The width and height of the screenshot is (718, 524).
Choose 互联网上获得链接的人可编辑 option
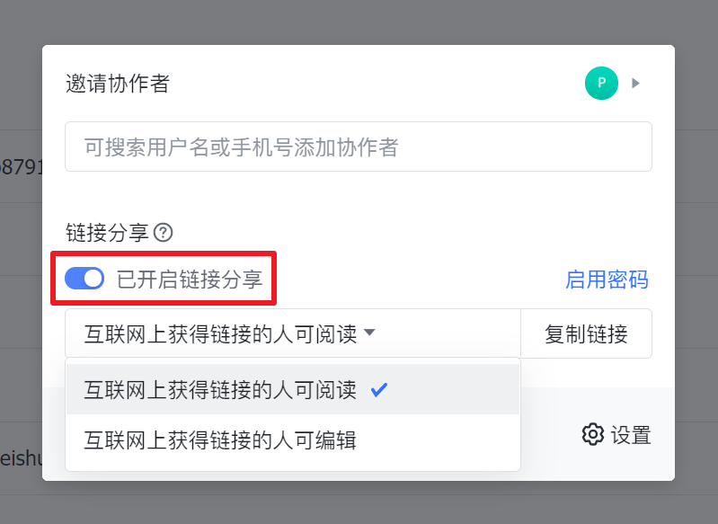tap(220, 440)
